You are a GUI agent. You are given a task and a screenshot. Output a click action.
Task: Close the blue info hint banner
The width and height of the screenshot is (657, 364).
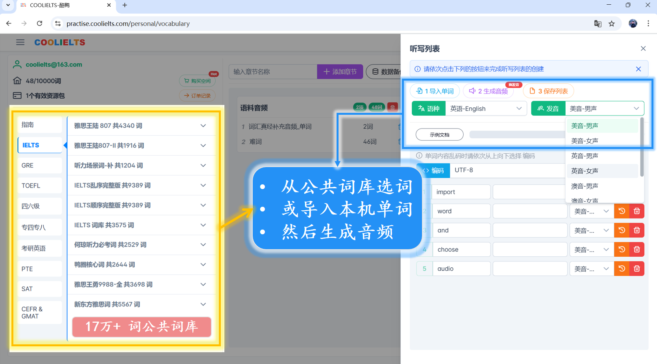pyautogui.click(x=638, y=69)
